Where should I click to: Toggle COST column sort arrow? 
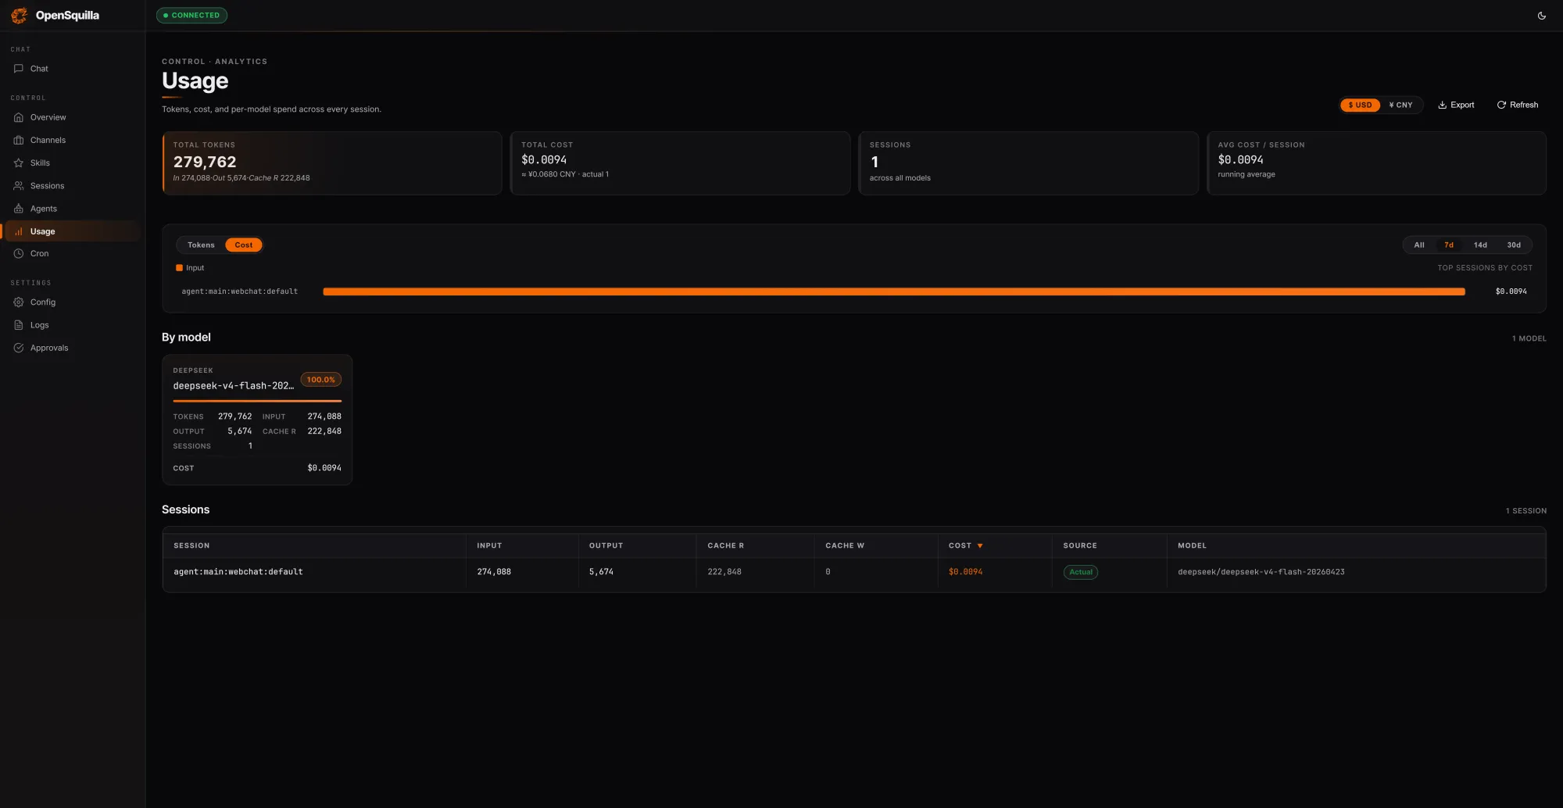(980, 545)
